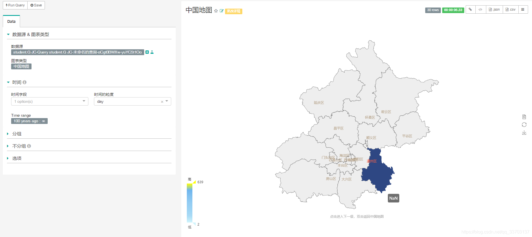
Task: Click the 30 rows badge
Action: (x=433, y=10)
